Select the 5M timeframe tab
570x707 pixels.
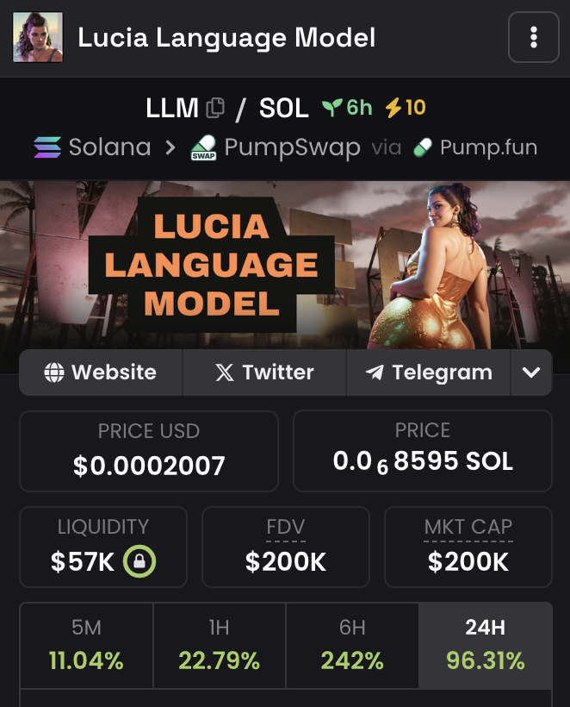pyautogui.click(x=86, y=646)
